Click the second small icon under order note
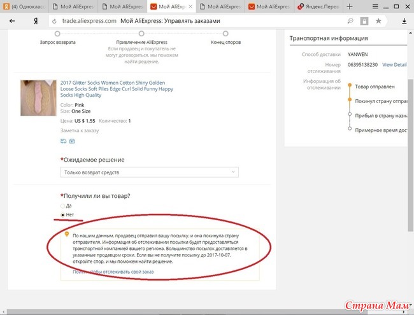Image resolution: width=414 pixels, height=315 pixels. pyautogui.click(x=71, y=141)
